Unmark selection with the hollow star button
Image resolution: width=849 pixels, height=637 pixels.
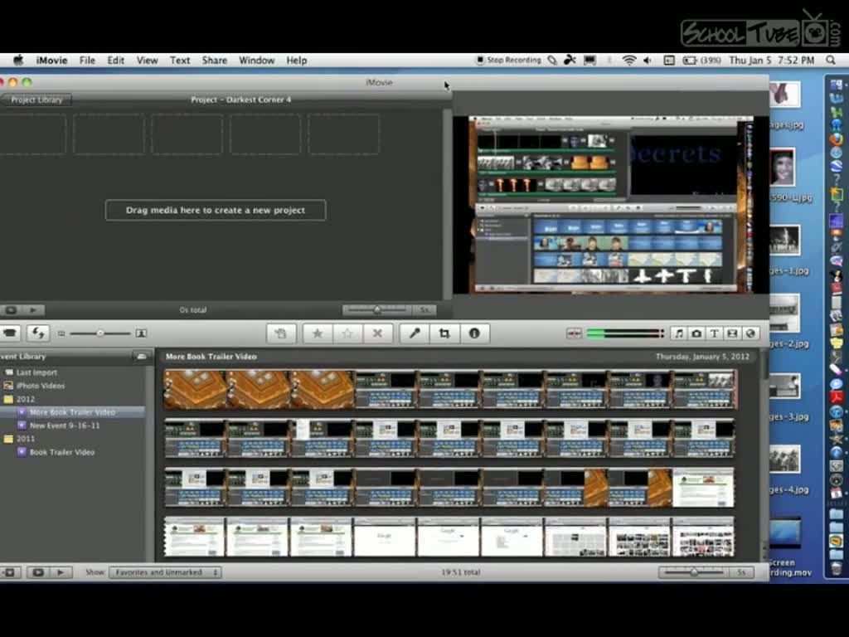coord(347,333)
